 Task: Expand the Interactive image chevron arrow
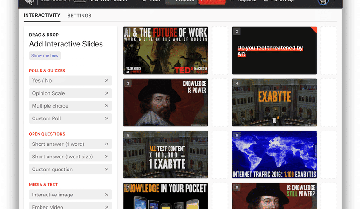[107, 195]
